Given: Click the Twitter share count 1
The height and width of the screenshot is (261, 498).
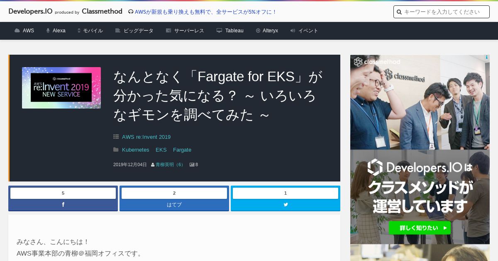Looking at the screenshot, I should [x=286, y=193].
